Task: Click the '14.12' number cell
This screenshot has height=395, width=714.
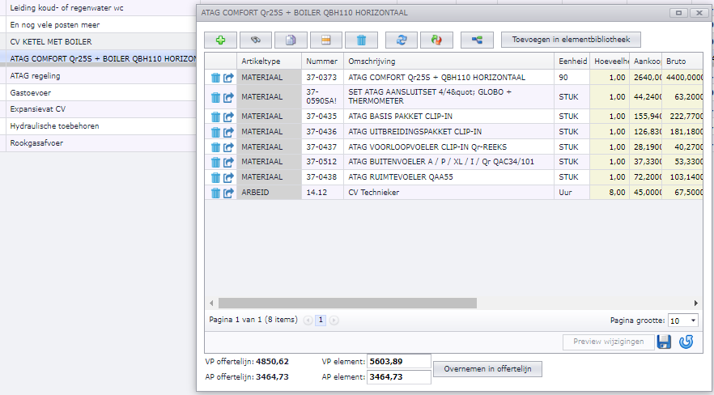Action: tap(322, 193)
